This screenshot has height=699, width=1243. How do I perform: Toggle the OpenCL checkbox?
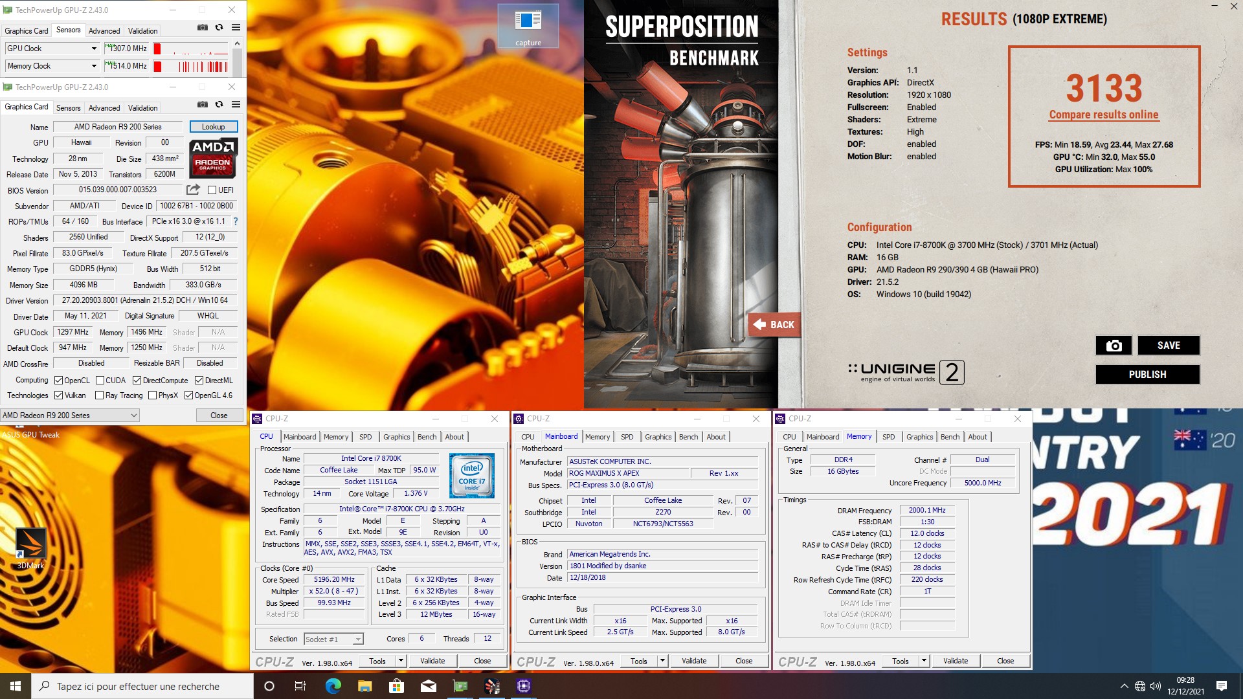(59, 381)
